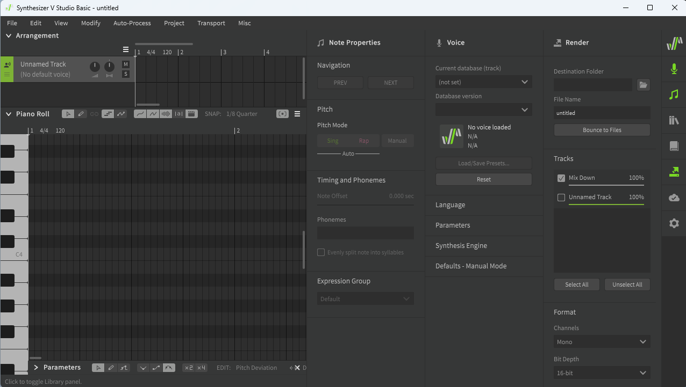
Task: Open the Settings gear sidebar icon
Action: pyautogui.click(x=674, y=223)
